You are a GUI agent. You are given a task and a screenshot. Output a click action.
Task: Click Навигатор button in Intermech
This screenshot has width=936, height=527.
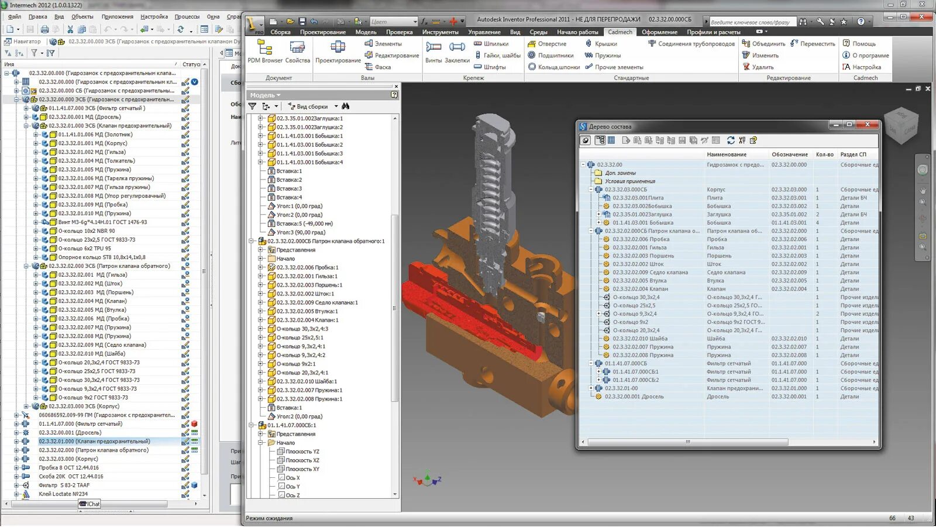coord(22,42)
